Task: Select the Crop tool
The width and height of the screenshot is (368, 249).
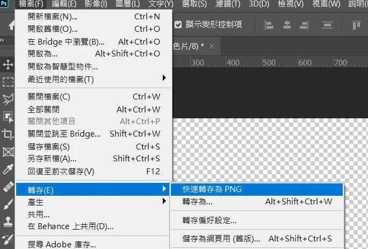Action: point(8,134)
